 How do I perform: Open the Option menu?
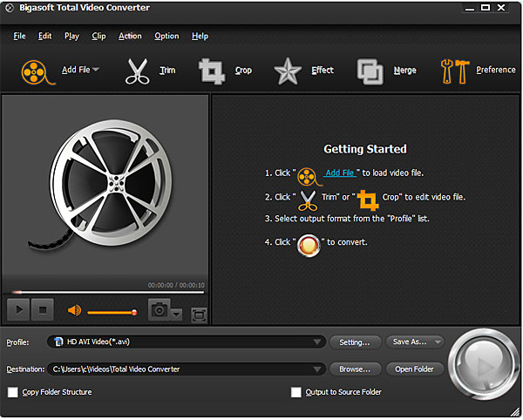[x=166, y=36]
